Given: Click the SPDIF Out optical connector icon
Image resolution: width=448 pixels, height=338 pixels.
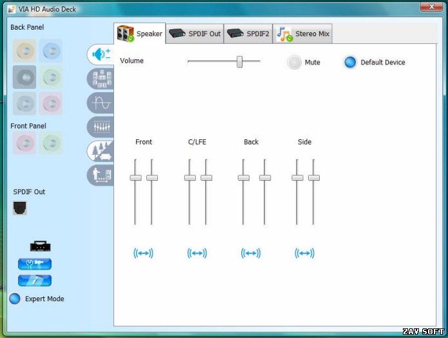Looking at the screenshot, I should point(20,208).
